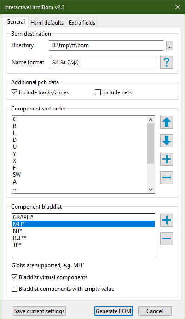Move the selected sort item up
This screenshot has width=185, height=319.
[x=167, y=122]
